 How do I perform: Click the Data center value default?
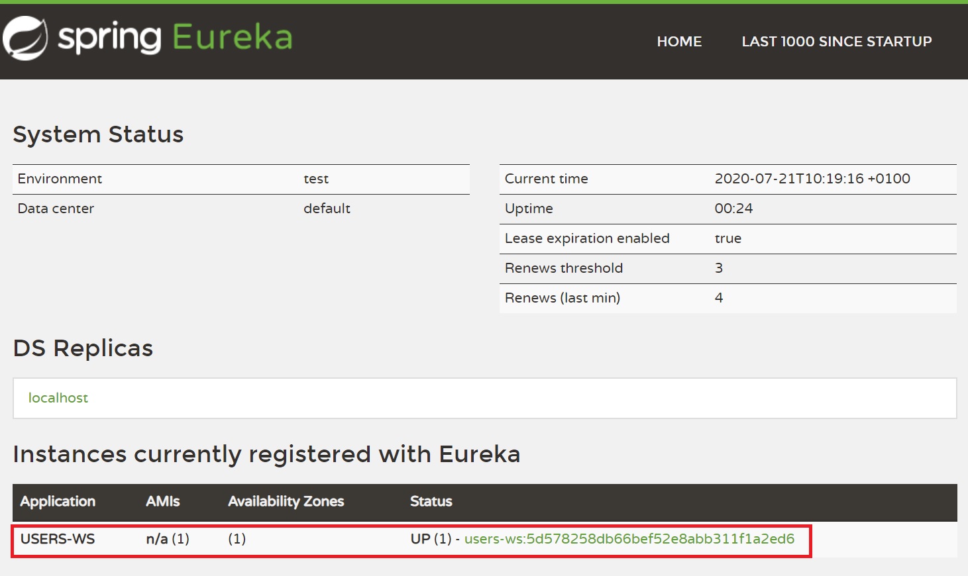327,209
